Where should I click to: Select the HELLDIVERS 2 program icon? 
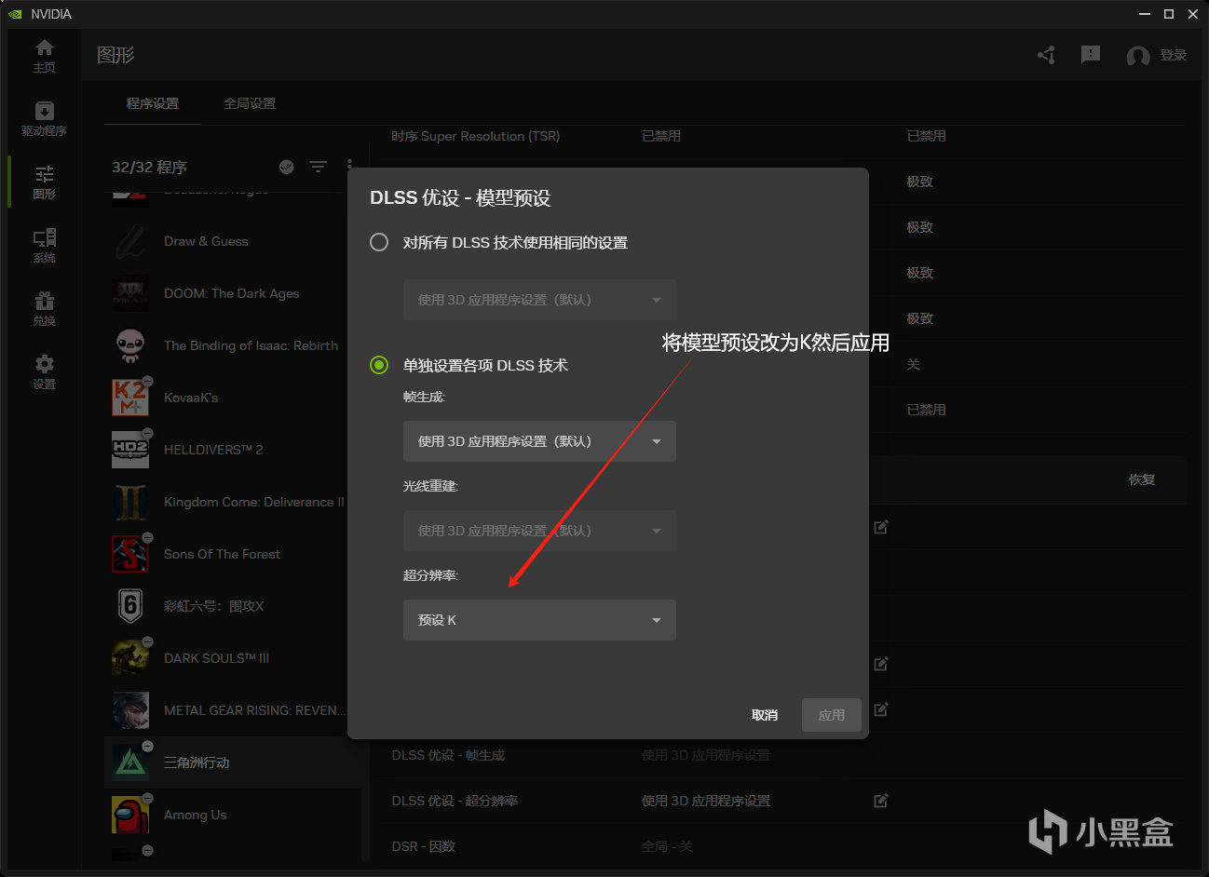[130, 450]
